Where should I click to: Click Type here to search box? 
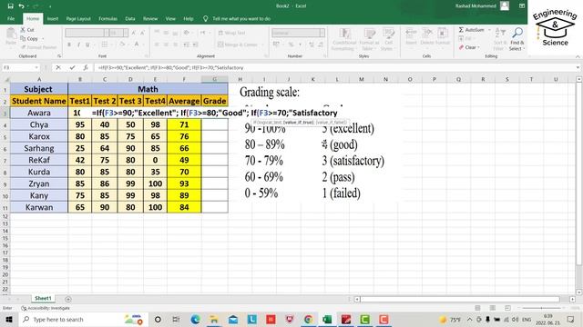(83, 319)
